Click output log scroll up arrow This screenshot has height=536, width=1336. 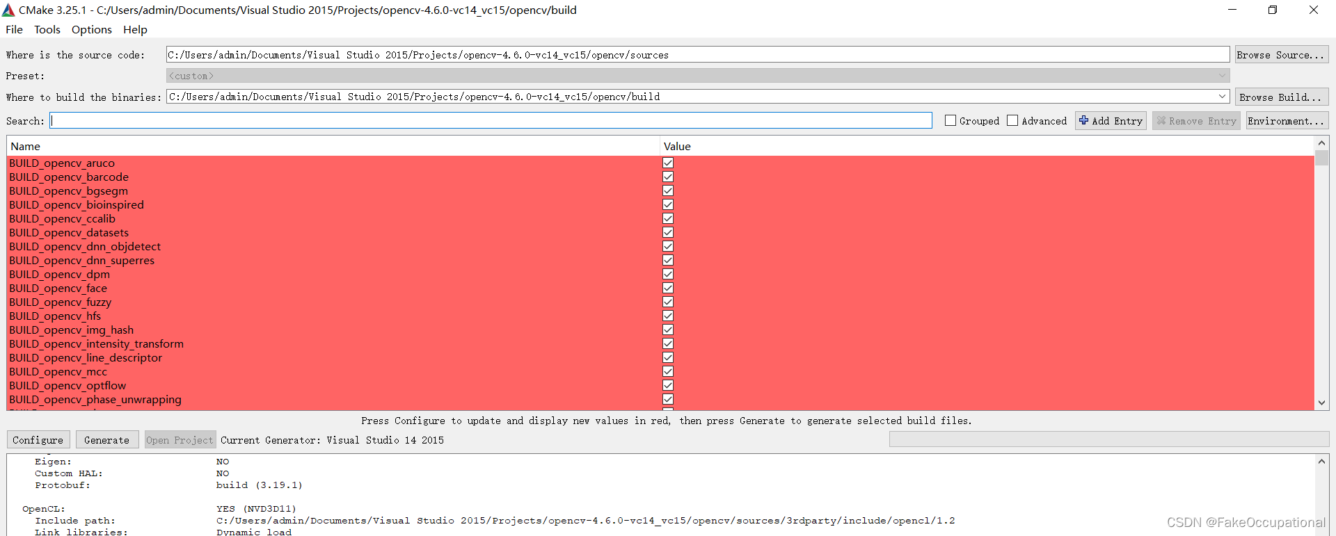coord(1321,461)
